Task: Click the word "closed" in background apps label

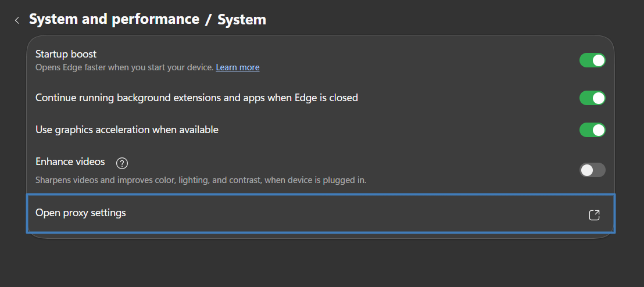Action: point(343,98)
